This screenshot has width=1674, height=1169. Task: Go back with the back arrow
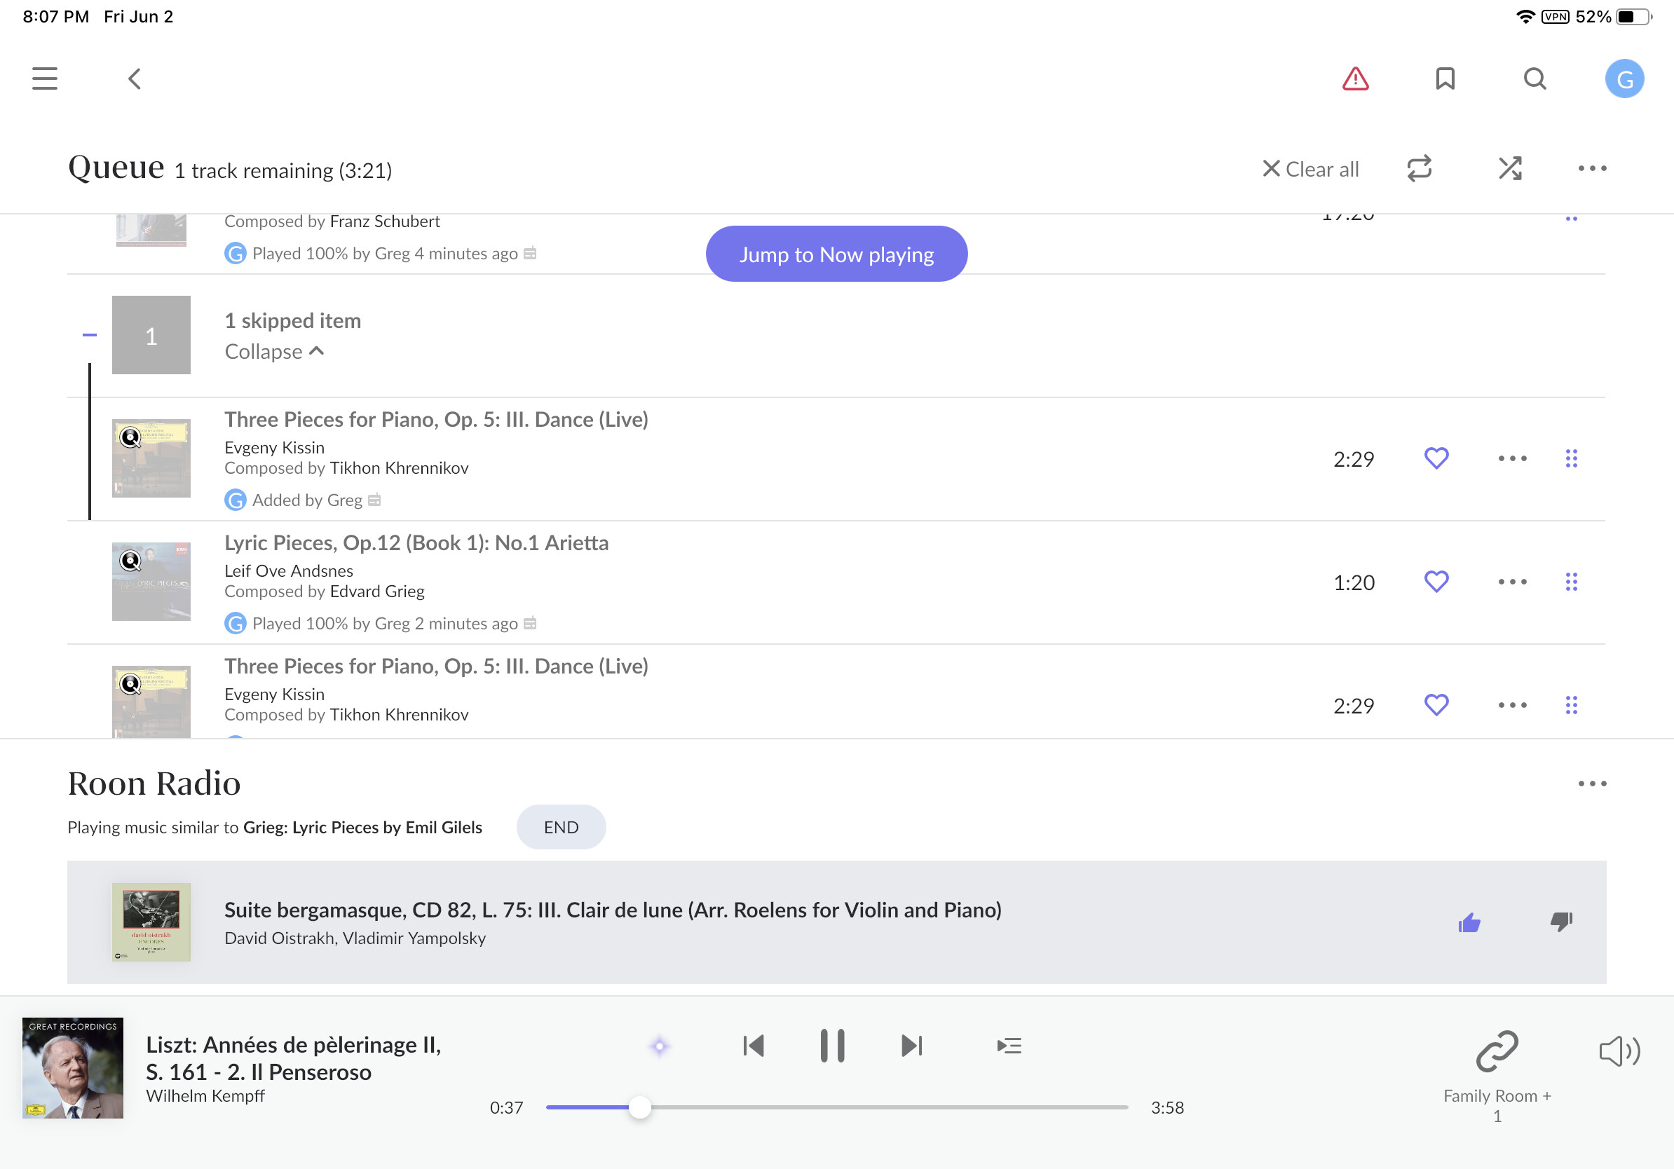[x=134, y=78]
